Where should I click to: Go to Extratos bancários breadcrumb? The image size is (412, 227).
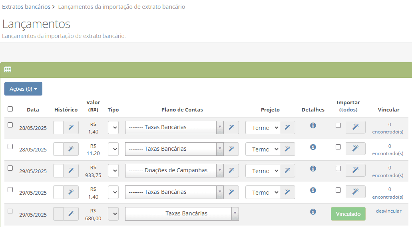[x=26, y=7]
